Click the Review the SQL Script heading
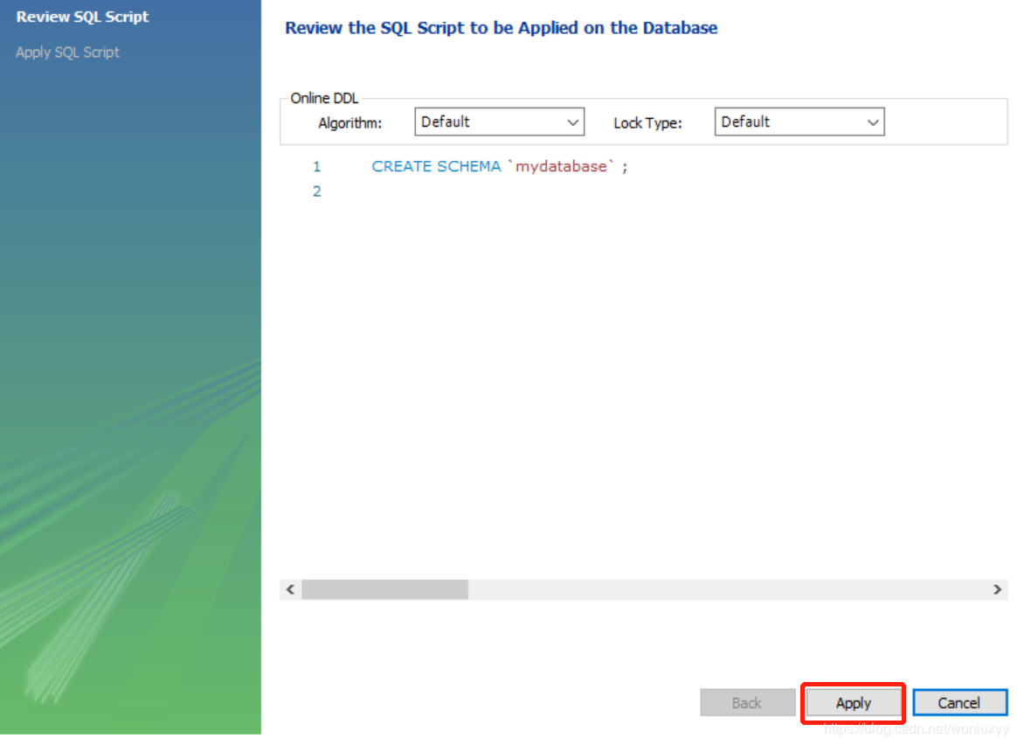 (x=501, y=28)
